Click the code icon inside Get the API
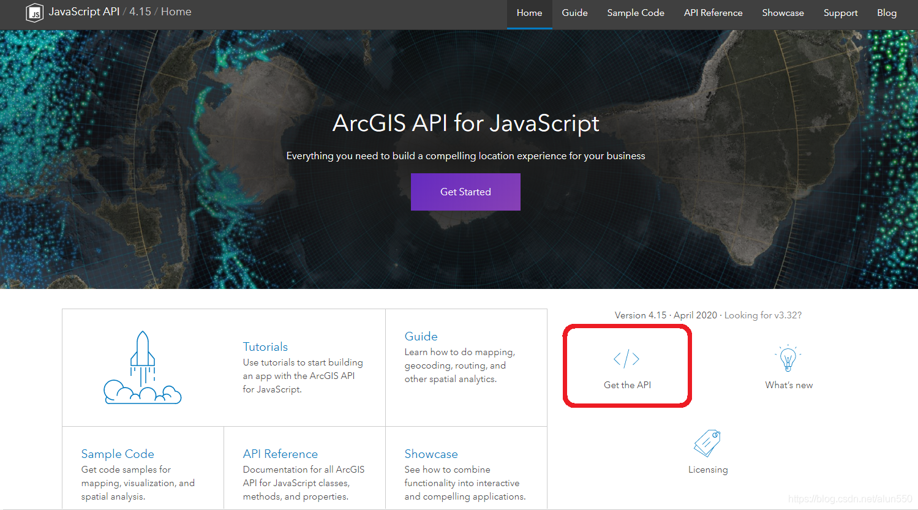918x510 pixels. click(x=627, y=359)
